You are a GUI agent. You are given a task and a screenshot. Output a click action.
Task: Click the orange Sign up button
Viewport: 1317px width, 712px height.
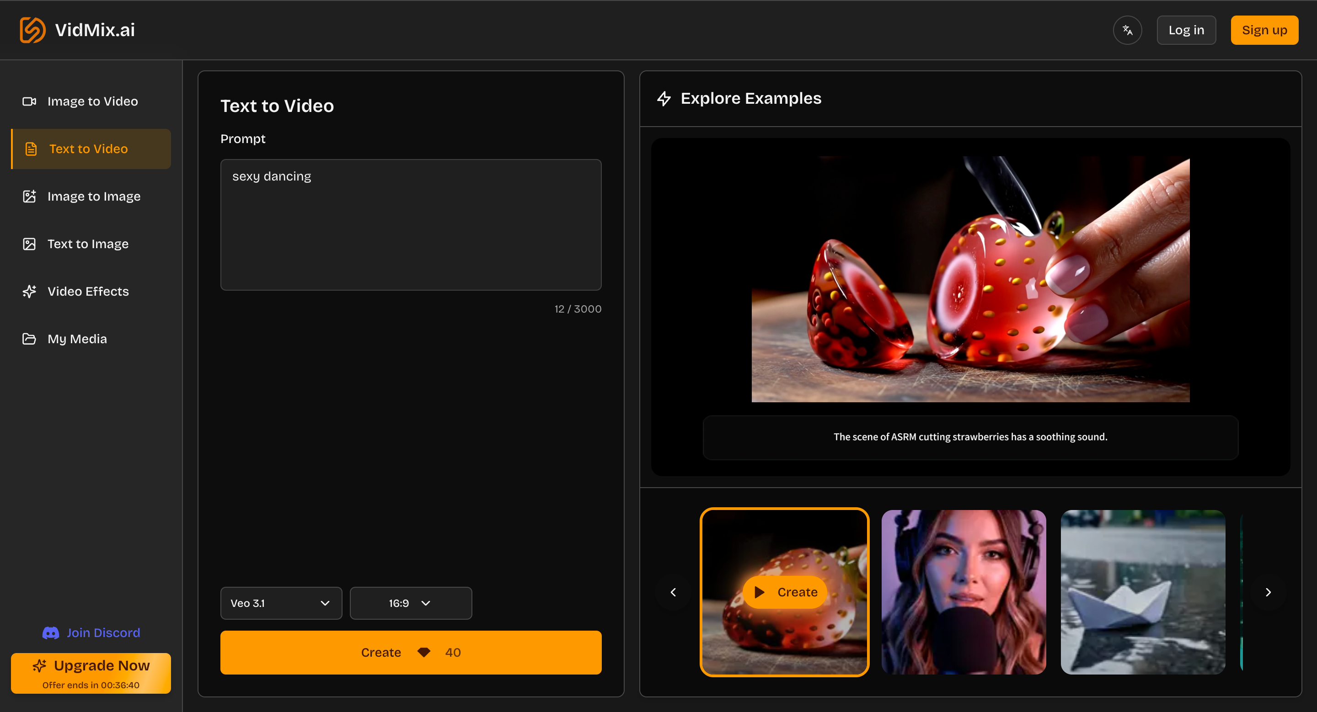[1264, 30]
